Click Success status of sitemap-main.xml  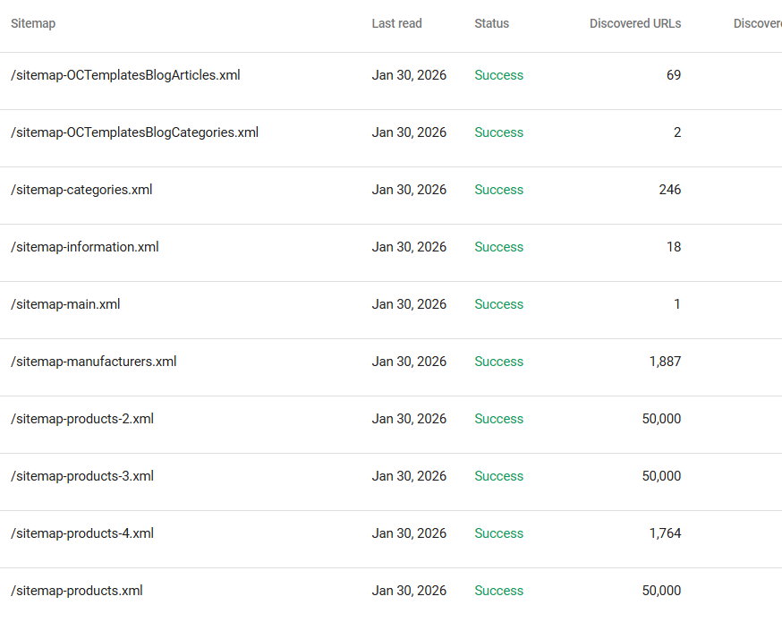498,304
